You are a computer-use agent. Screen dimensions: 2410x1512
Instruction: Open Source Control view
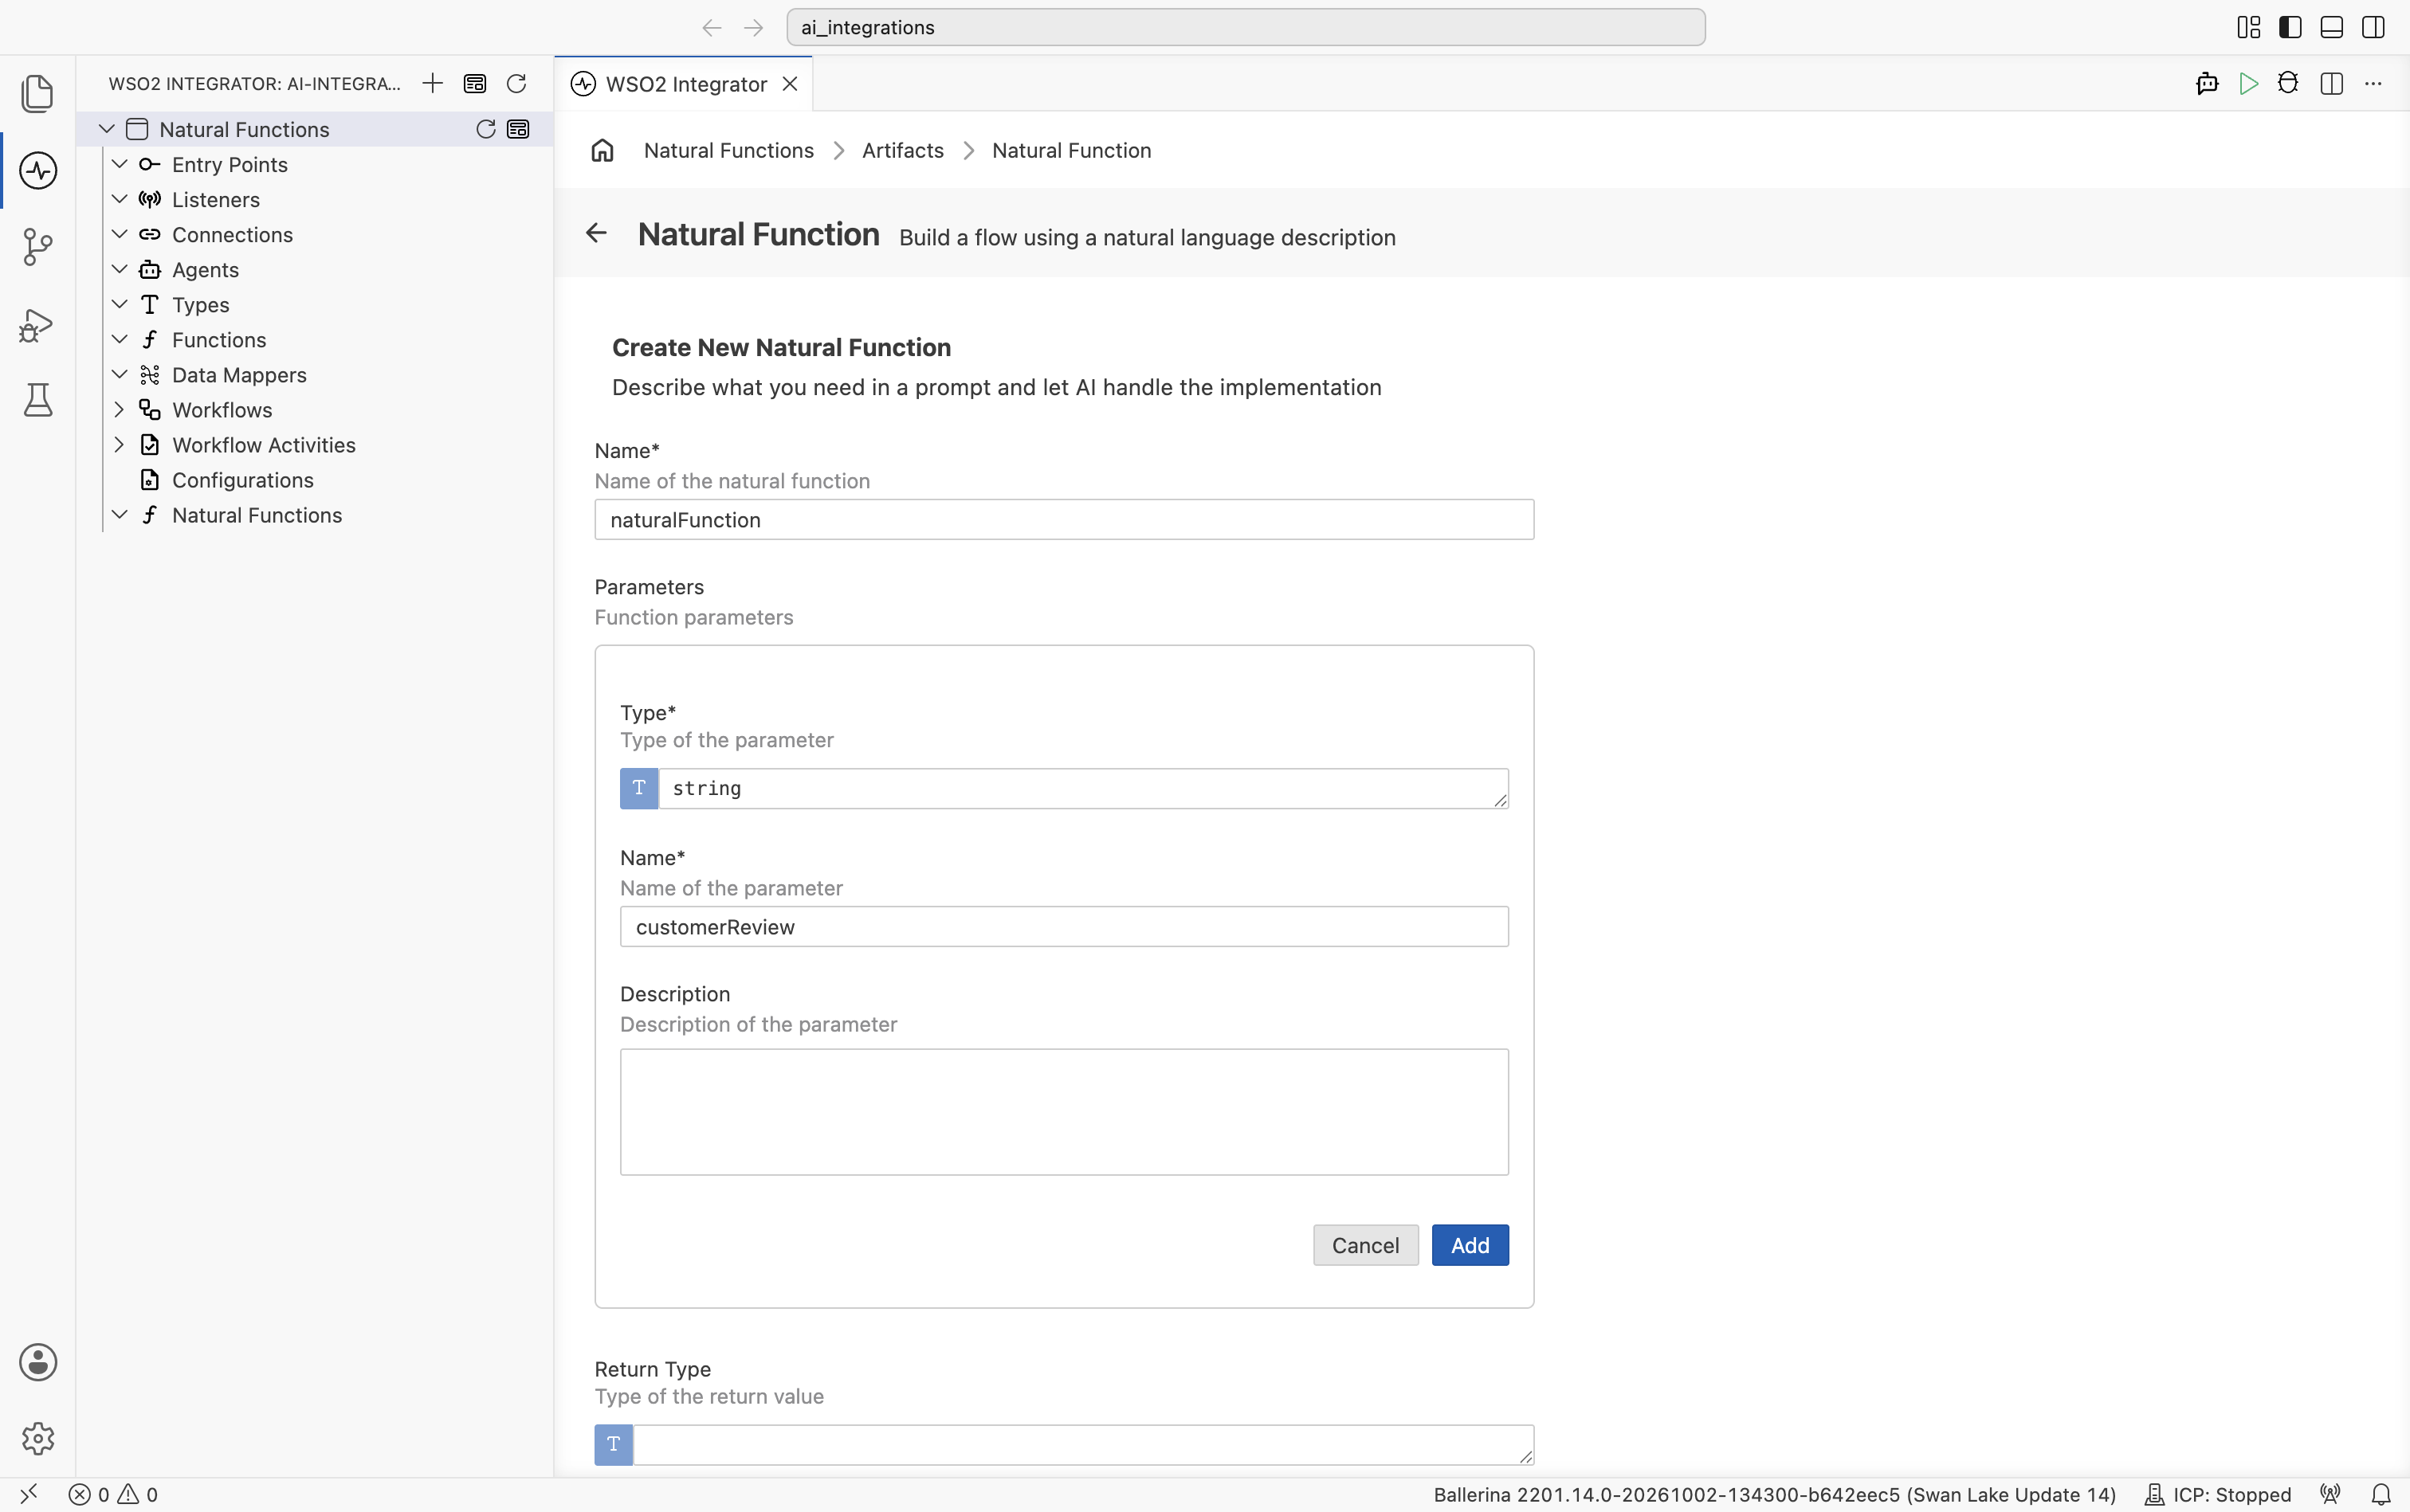point(38,247)
